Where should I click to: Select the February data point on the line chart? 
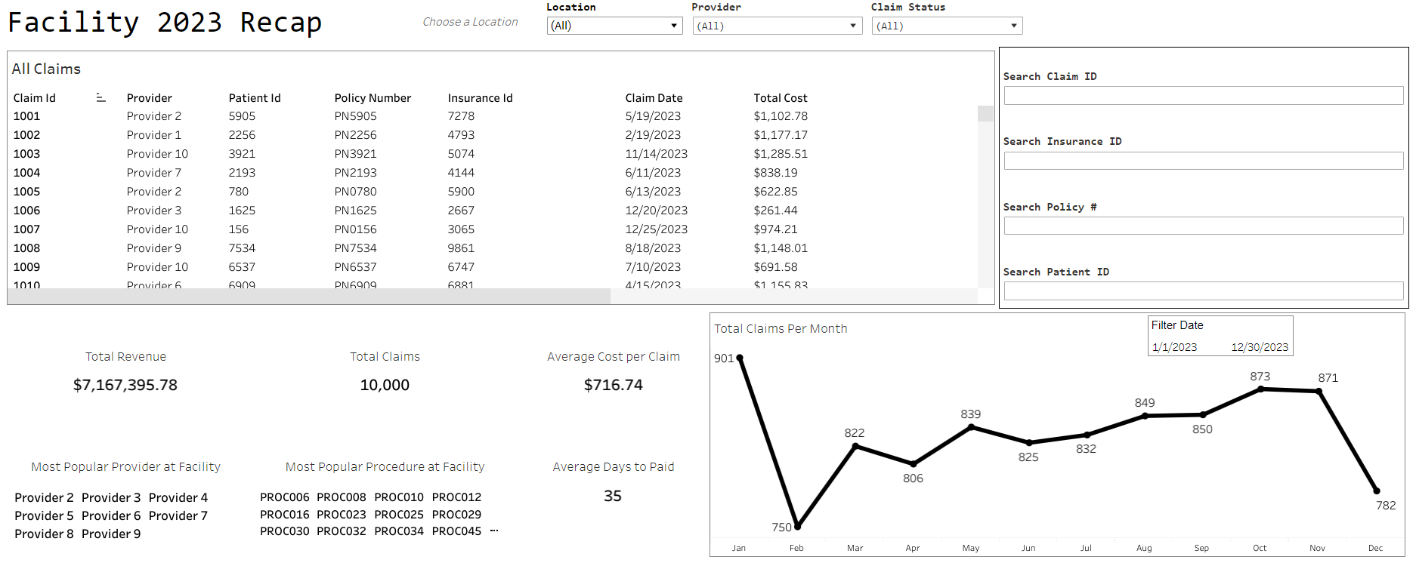(798, 526)
